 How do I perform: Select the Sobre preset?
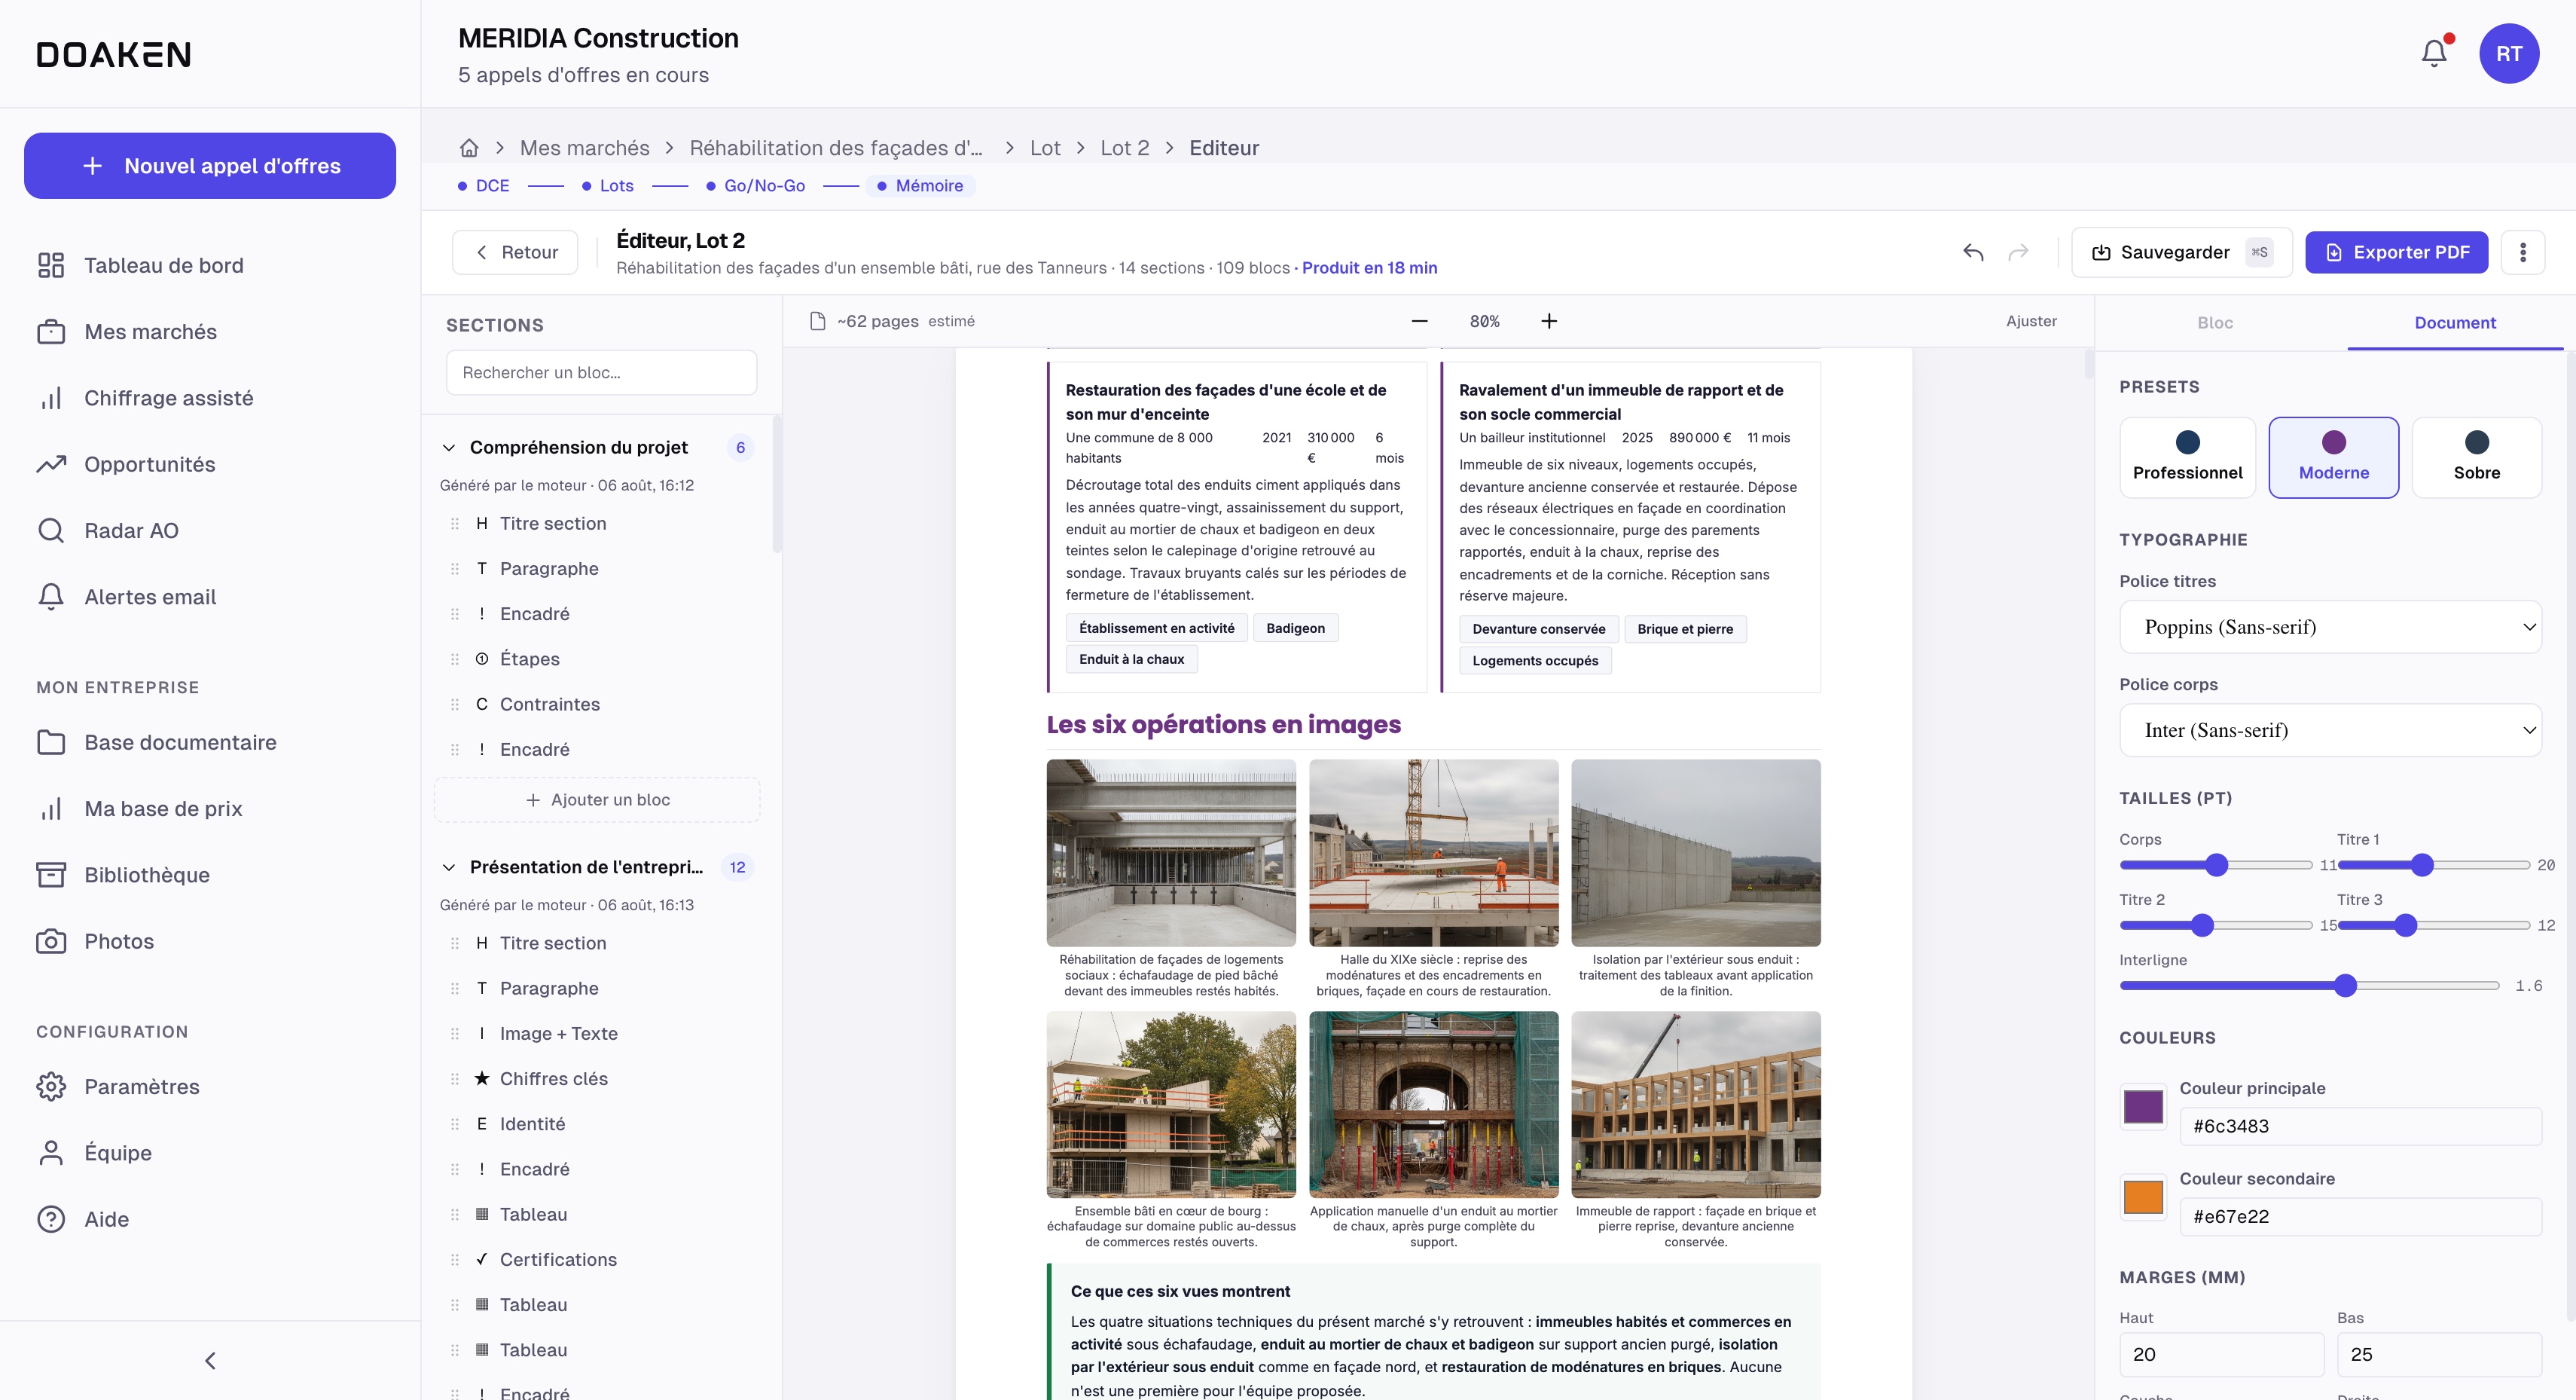(2476, 457)
